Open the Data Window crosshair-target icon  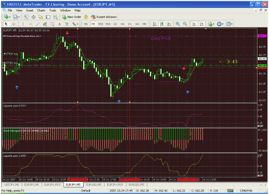click(x=34, y=17)
